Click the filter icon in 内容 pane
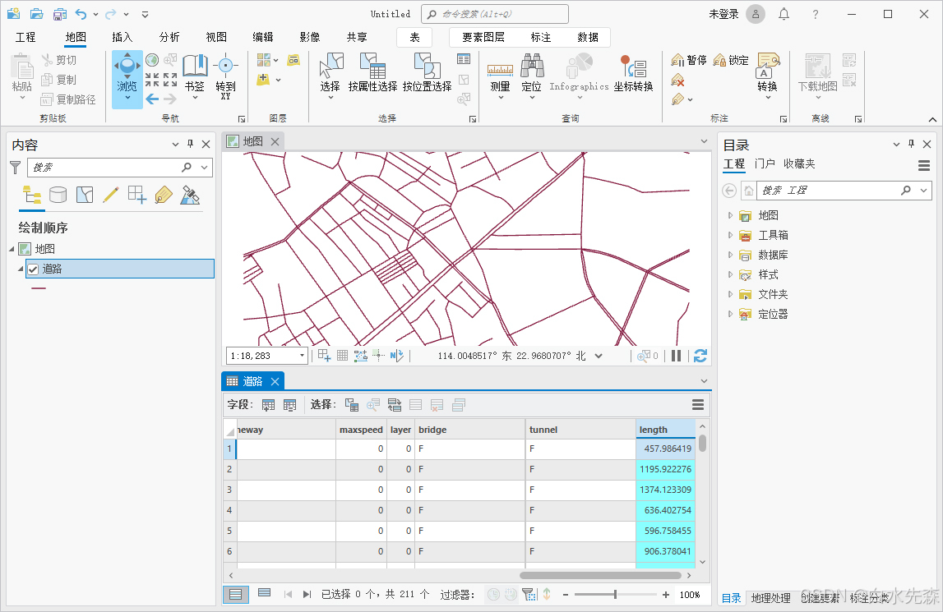The width and height of the screenshot is (943, 612). pos(16,168)
